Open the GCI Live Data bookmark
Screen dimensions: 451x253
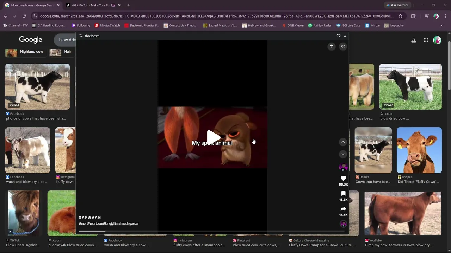click(348, 25)
